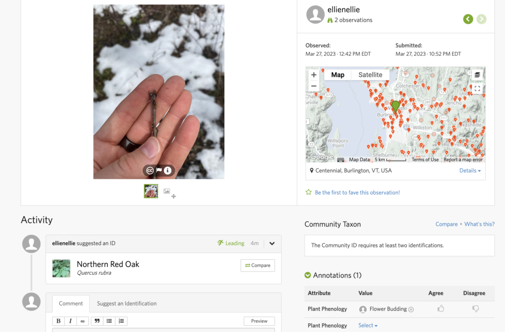The height and width of the screenshot is (332, 505).
Task: Zoom in on the map
Action: (x=314, y=75)
